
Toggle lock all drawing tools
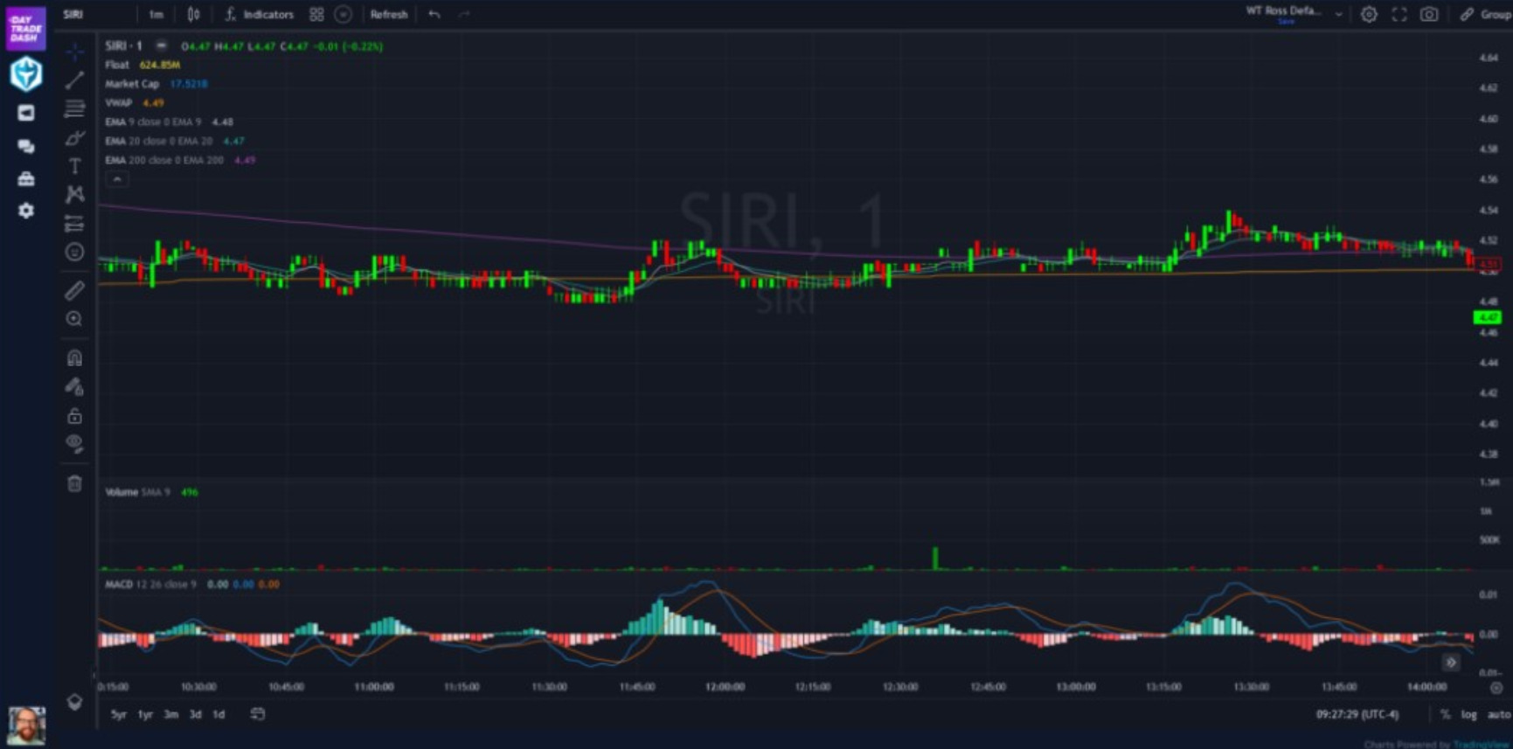coord(75,415)
